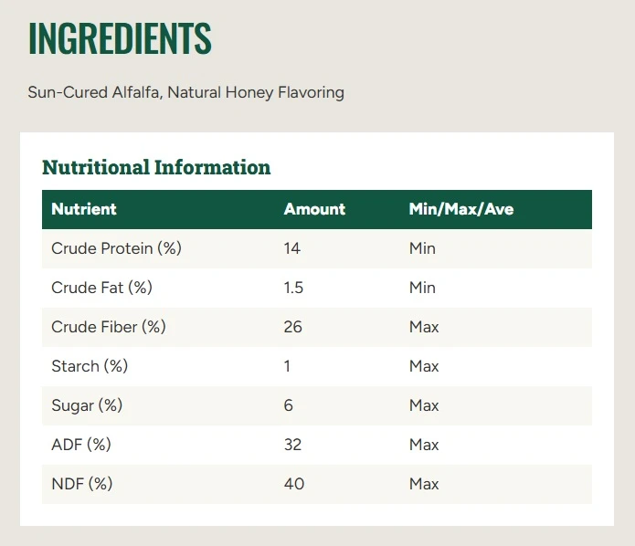Click the Nutrient column header
This screenshot has width=635, height=546.
(x=84, y=209)
